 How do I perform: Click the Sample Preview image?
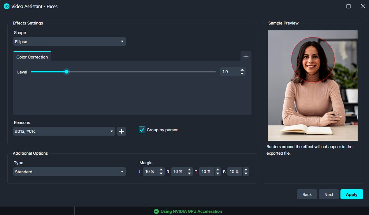pyautogui.click(x=313, y=86)
